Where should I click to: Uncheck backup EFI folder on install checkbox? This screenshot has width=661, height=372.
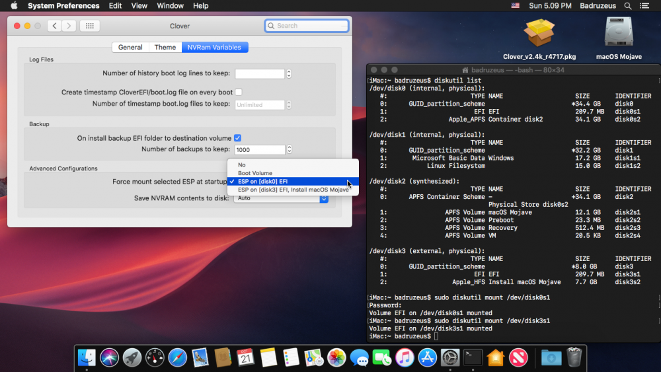click(x=238, y=137)
